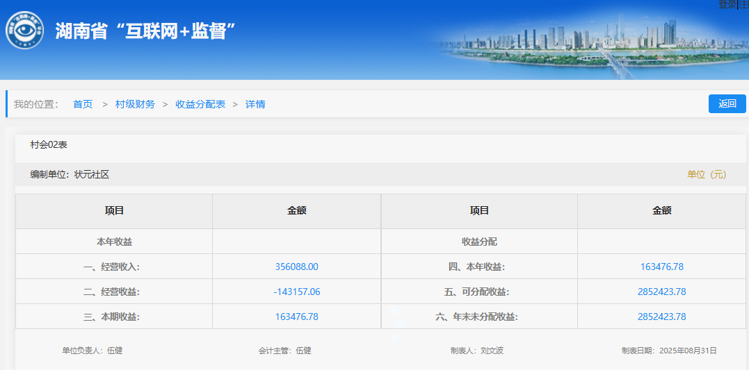This screenshot has height=370, width=749.
Task: Click the 一、经营收入 row label
Action: point(114,267)
